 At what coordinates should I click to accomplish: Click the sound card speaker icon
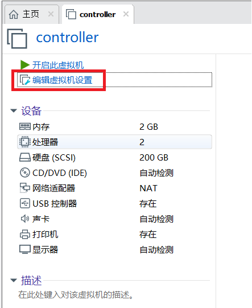point(25,219)
